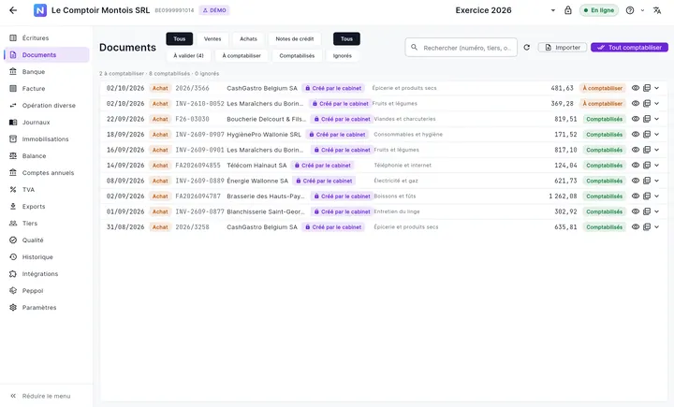The width and height of the screenshot is (674, 407).
Task: Click the journal-entry icon for 2026/3566 row
Action: (647, 88)
